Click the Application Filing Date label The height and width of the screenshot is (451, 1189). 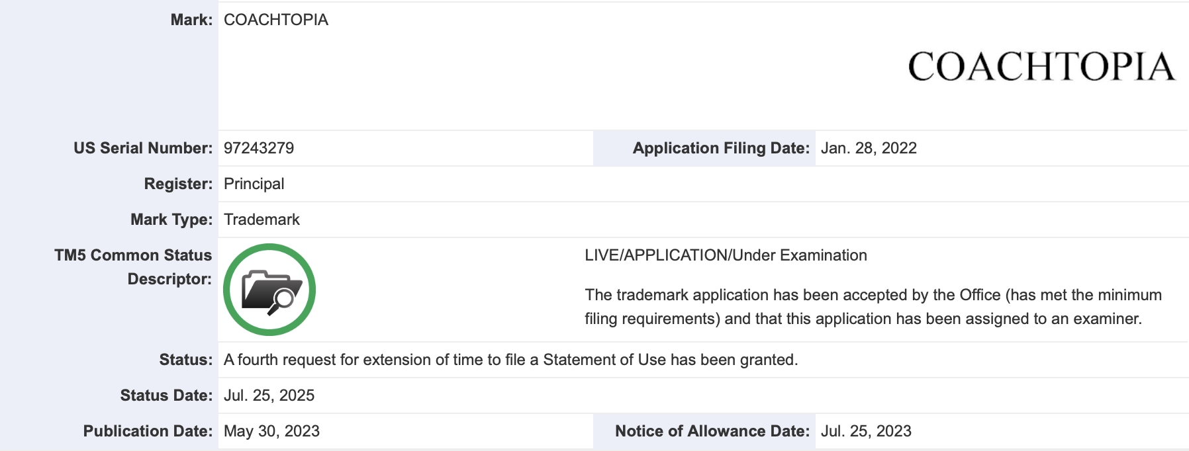721,148
